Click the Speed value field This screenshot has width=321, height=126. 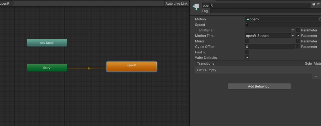pos(283,25)
